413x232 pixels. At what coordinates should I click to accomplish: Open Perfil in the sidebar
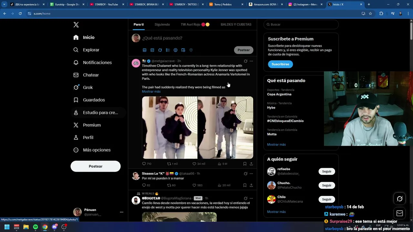[84, 137]
